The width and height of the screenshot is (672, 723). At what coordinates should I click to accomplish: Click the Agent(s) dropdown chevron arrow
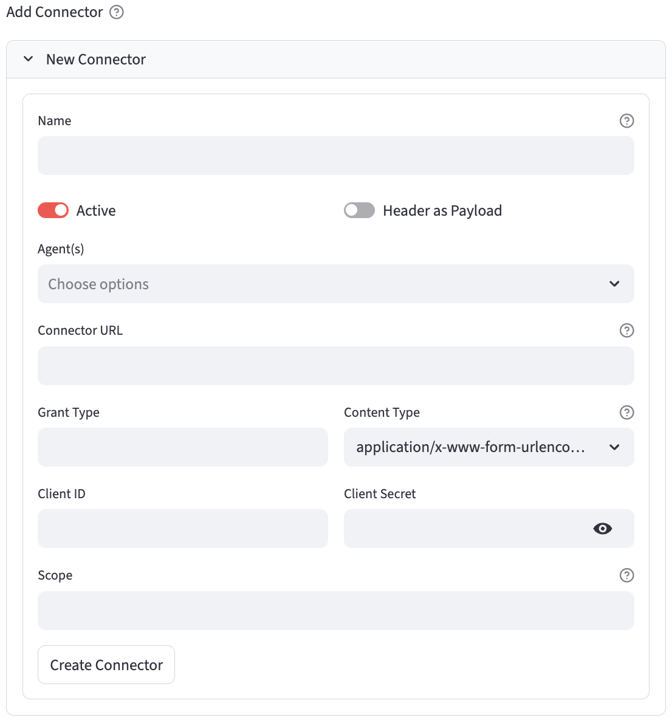[x=614, y=284]
